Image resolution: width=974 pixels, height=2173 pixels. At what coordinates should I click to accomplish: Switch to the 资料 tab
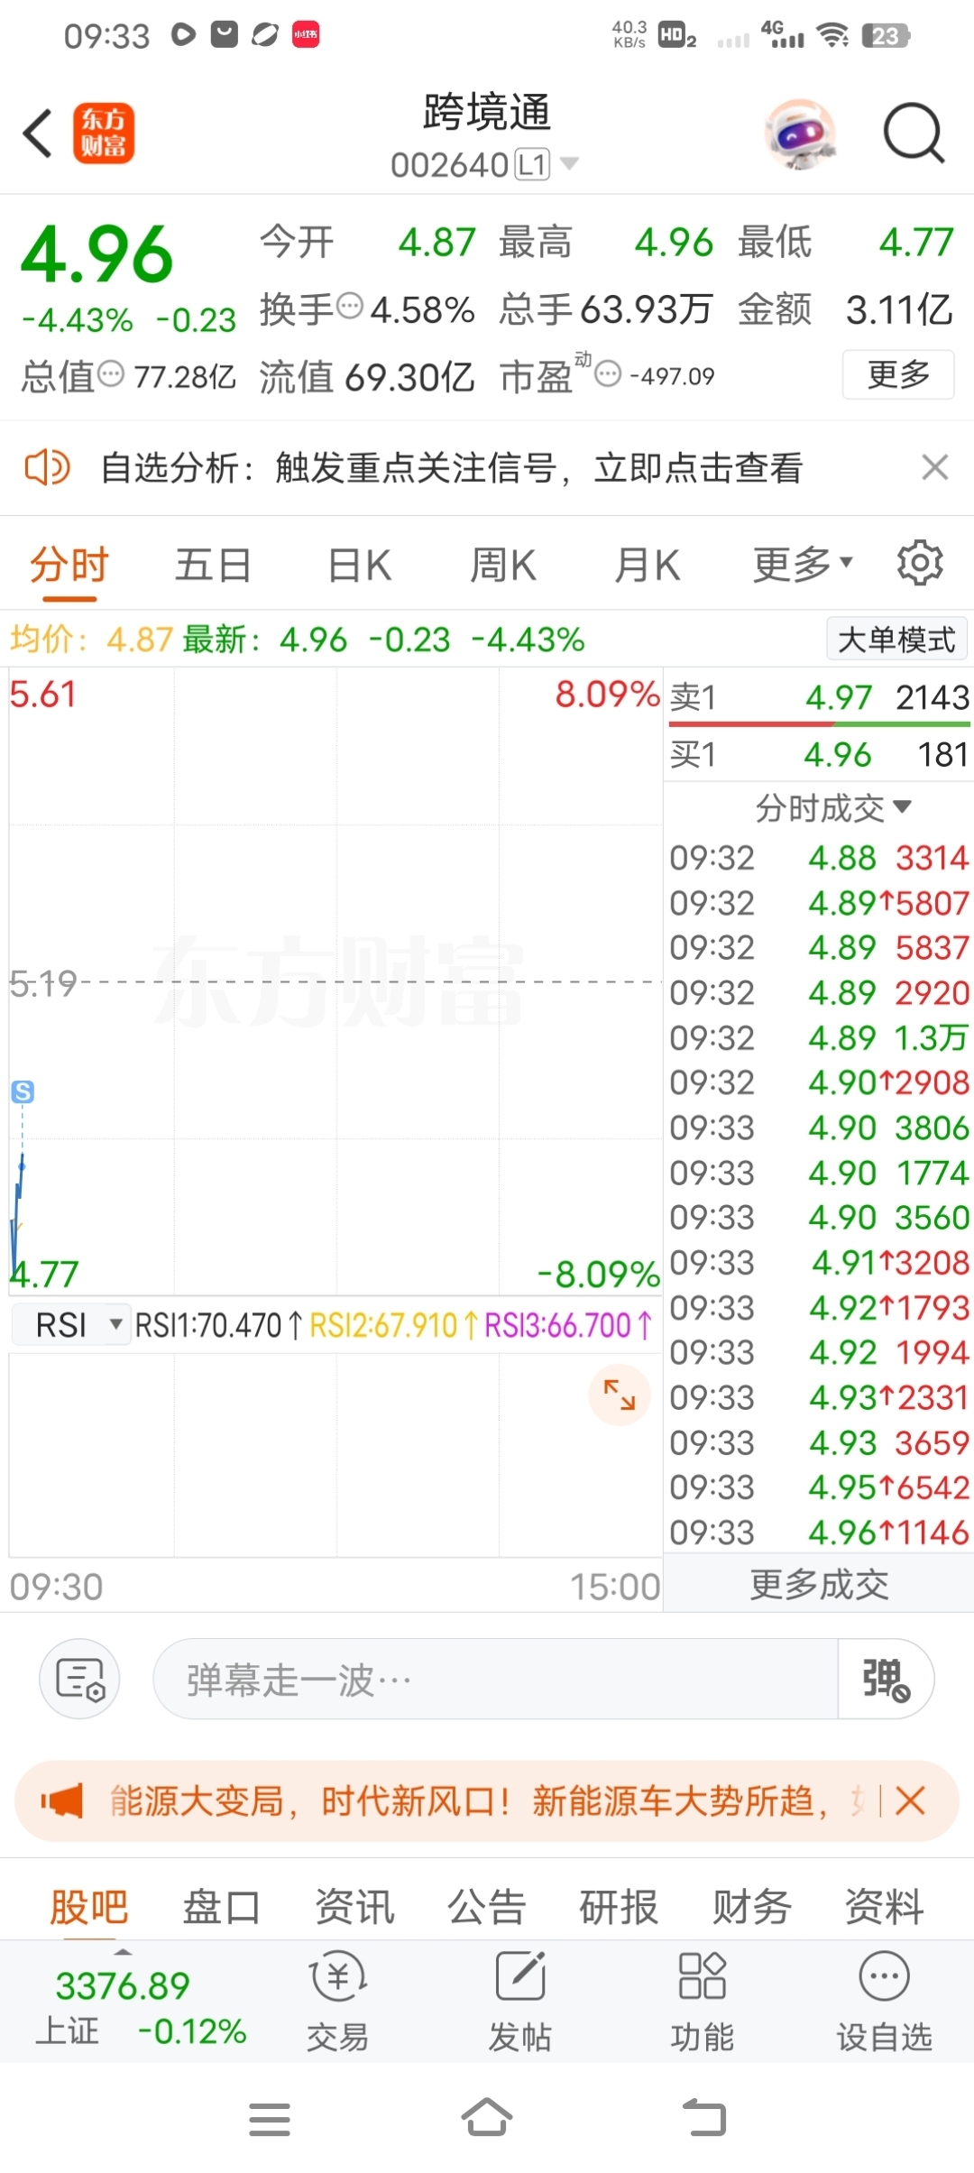click(x=884, y=1907)
